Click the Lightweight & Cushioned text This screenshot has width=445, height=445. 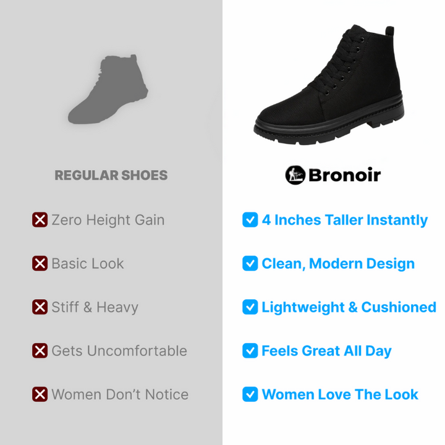(x=349, y=308)
